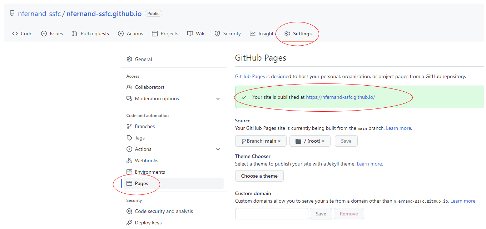The image size is (486, 229).
Task: Click the Settings gear icon in repo navigation
Action: (x=287, y=34)
